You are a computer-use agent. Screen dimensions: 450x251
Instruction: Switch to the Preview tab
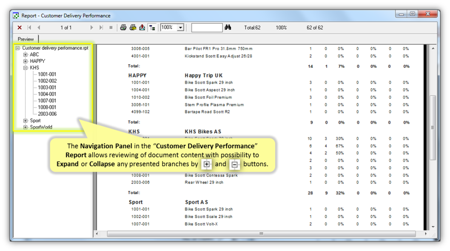pyautogui.click(x=26, y=39)
